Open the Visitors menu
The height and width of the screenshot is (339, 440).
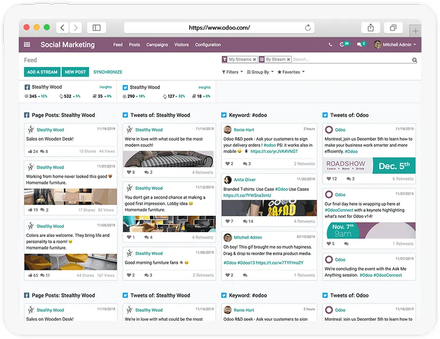(x=181, y=45)
